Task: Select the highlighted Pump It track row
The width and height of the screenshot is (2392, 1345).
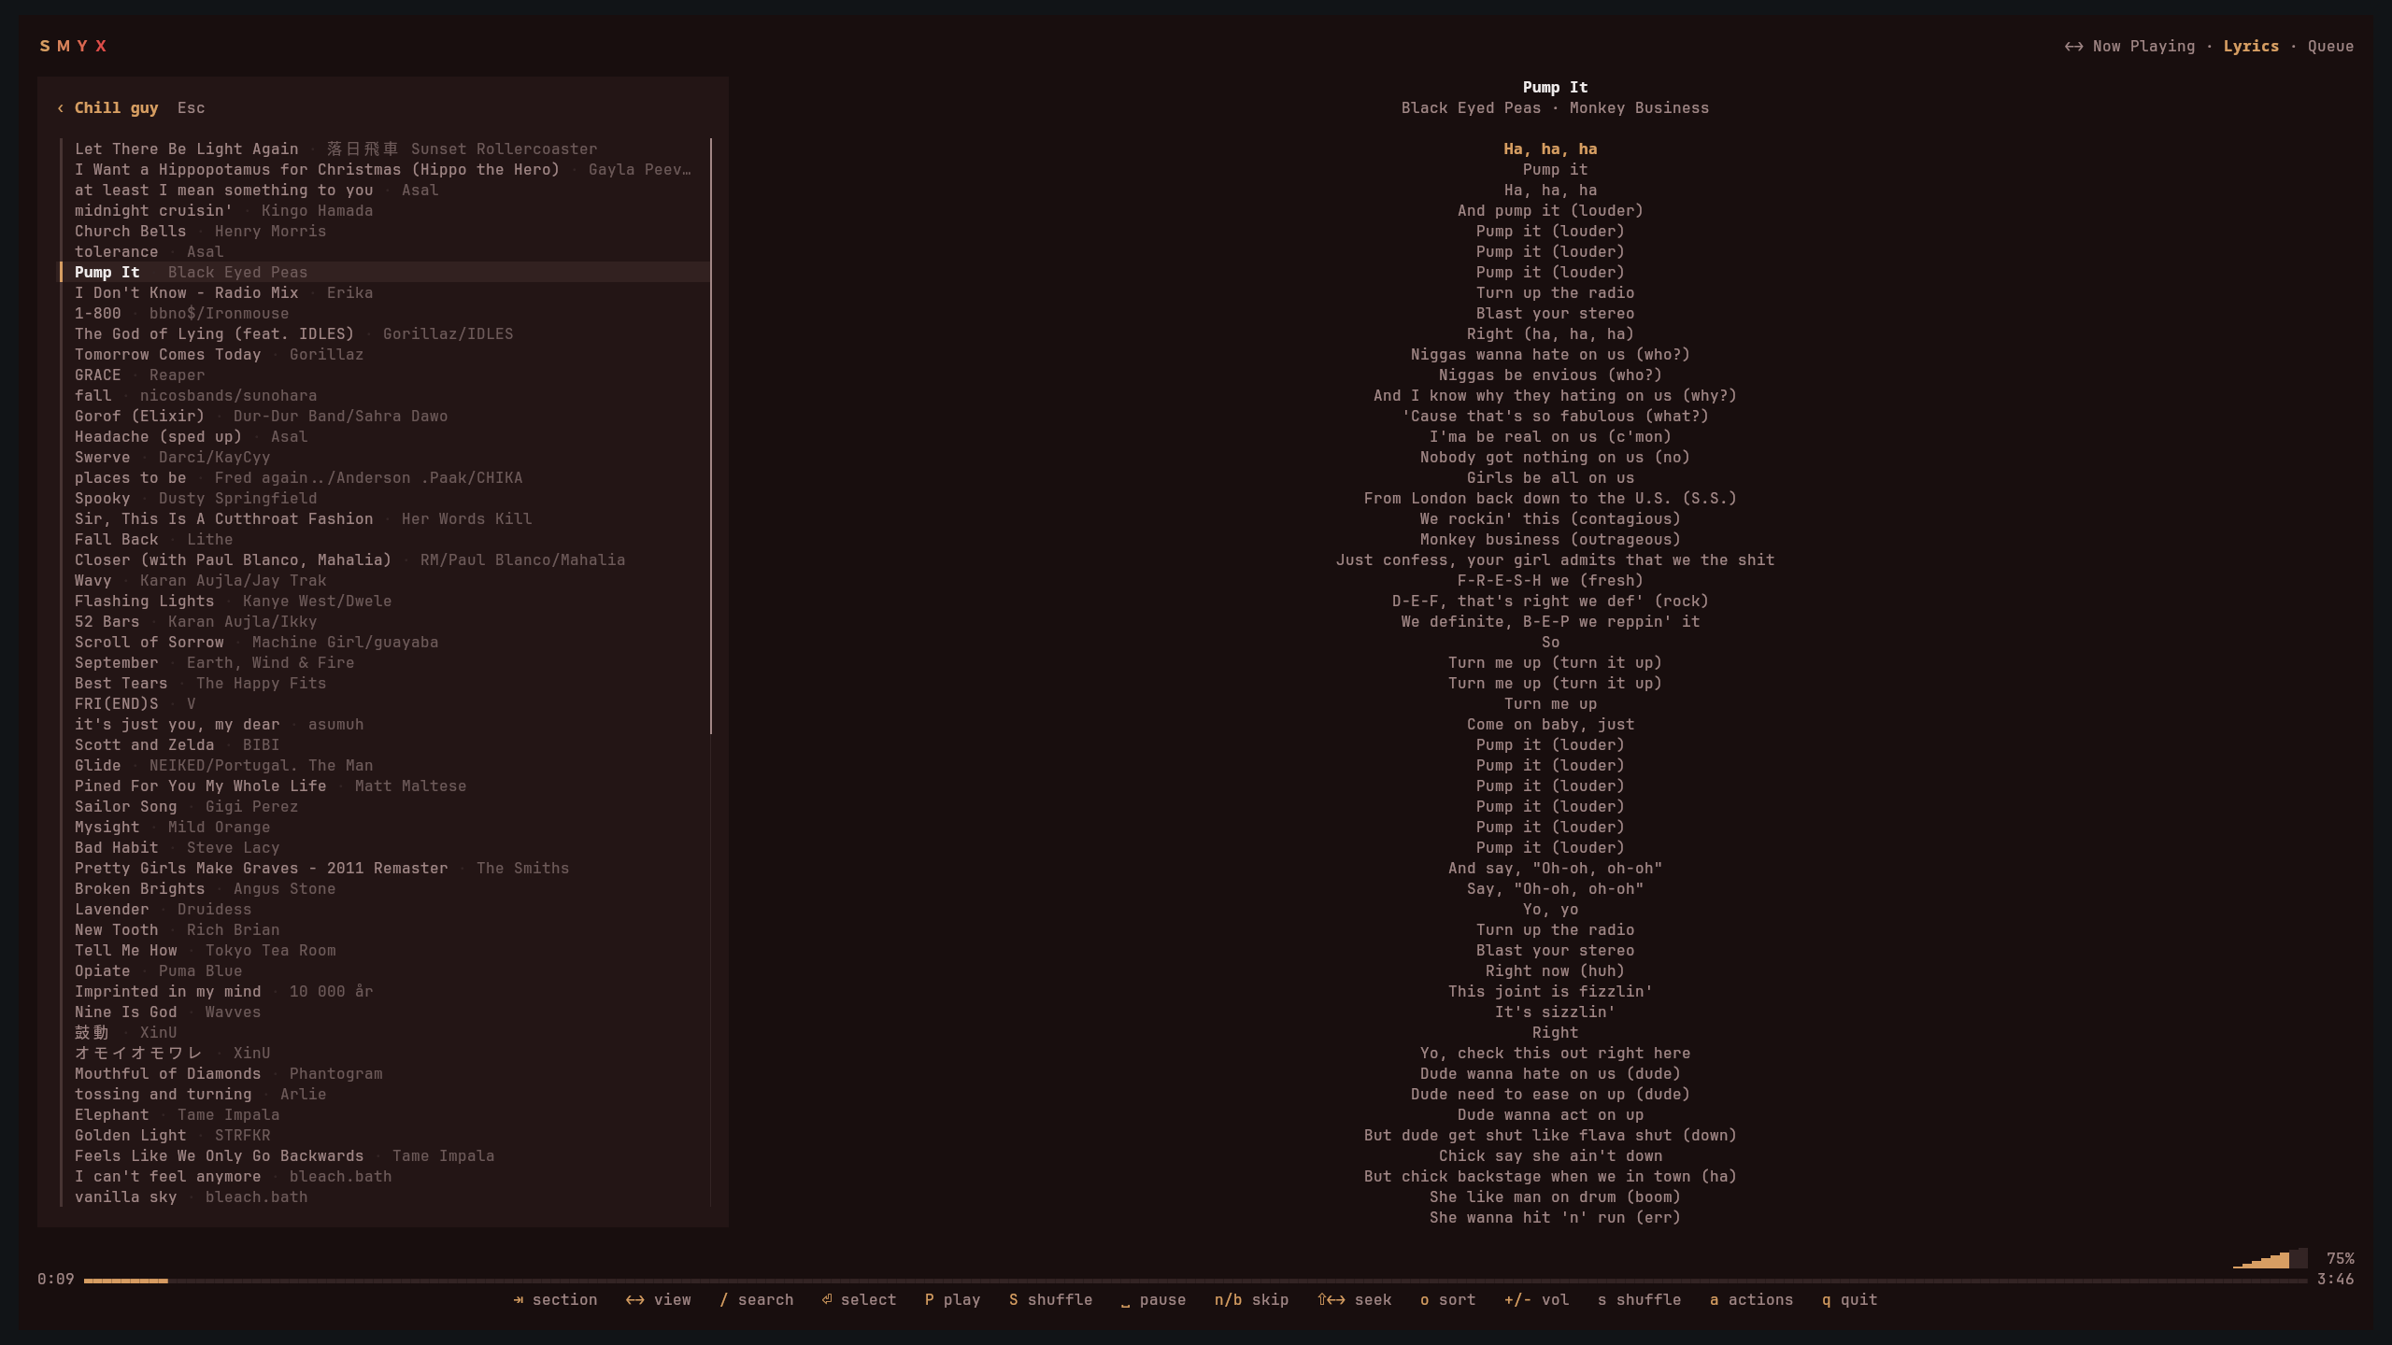Action: [385, 273]
